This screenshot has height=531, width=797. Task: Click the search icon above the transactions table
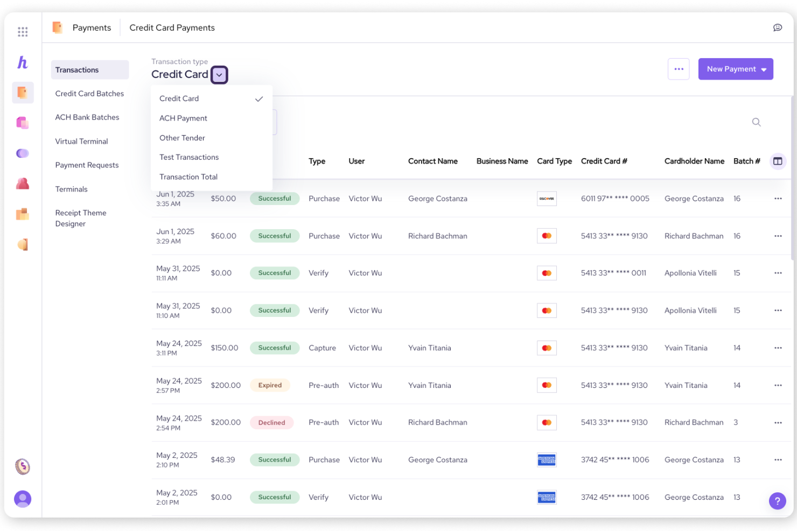click(756, 122)
